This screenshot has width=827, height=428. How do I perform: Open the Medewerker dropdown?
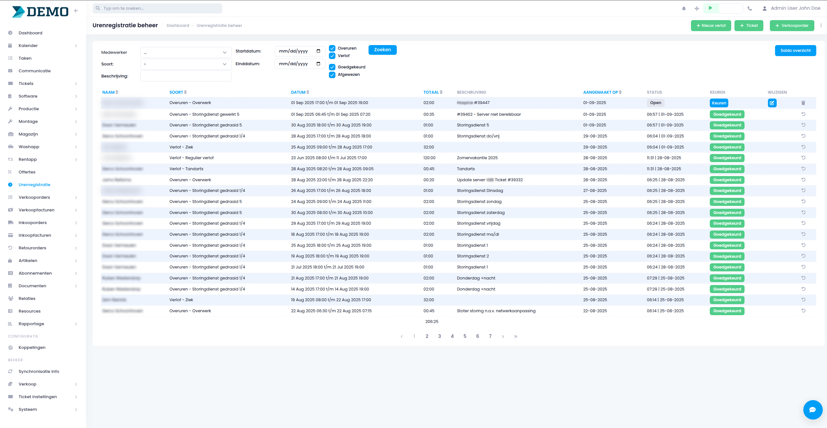[x=186, y=53]
